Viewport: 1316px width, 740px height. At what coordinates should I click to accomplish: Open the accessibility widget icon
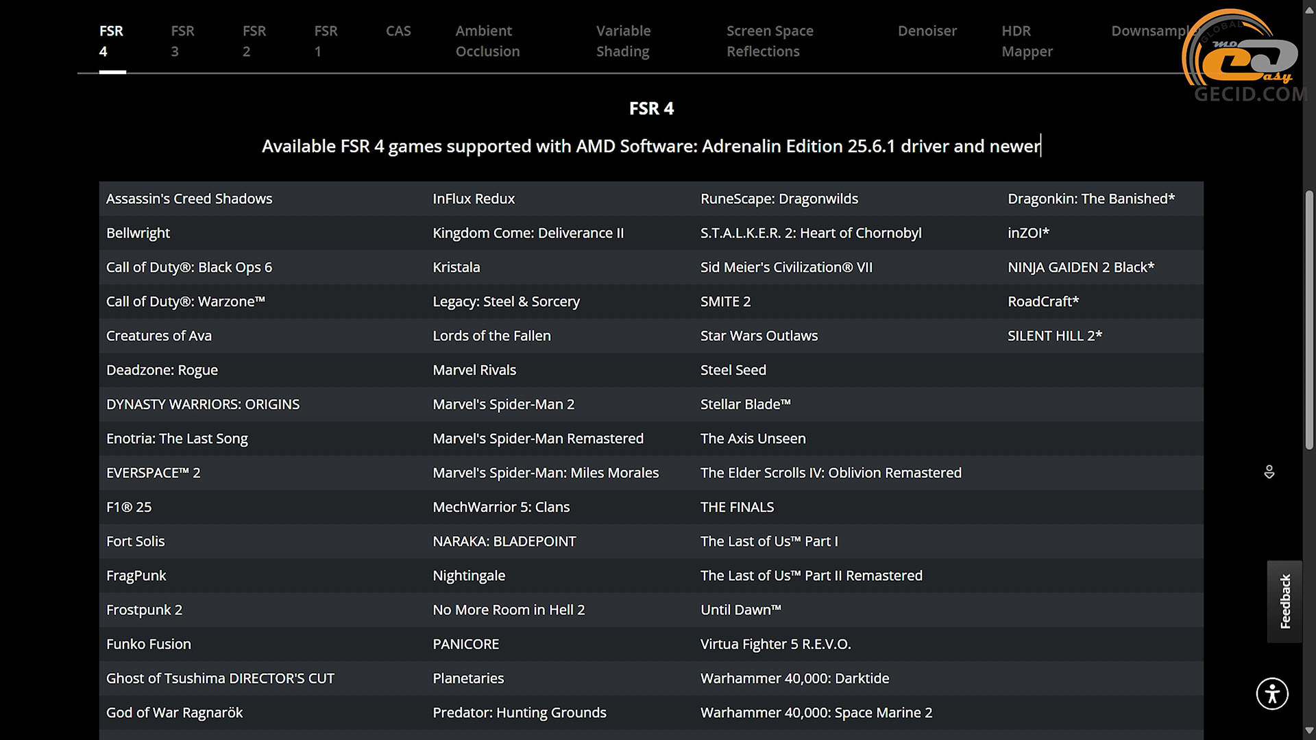(1272, 693)
